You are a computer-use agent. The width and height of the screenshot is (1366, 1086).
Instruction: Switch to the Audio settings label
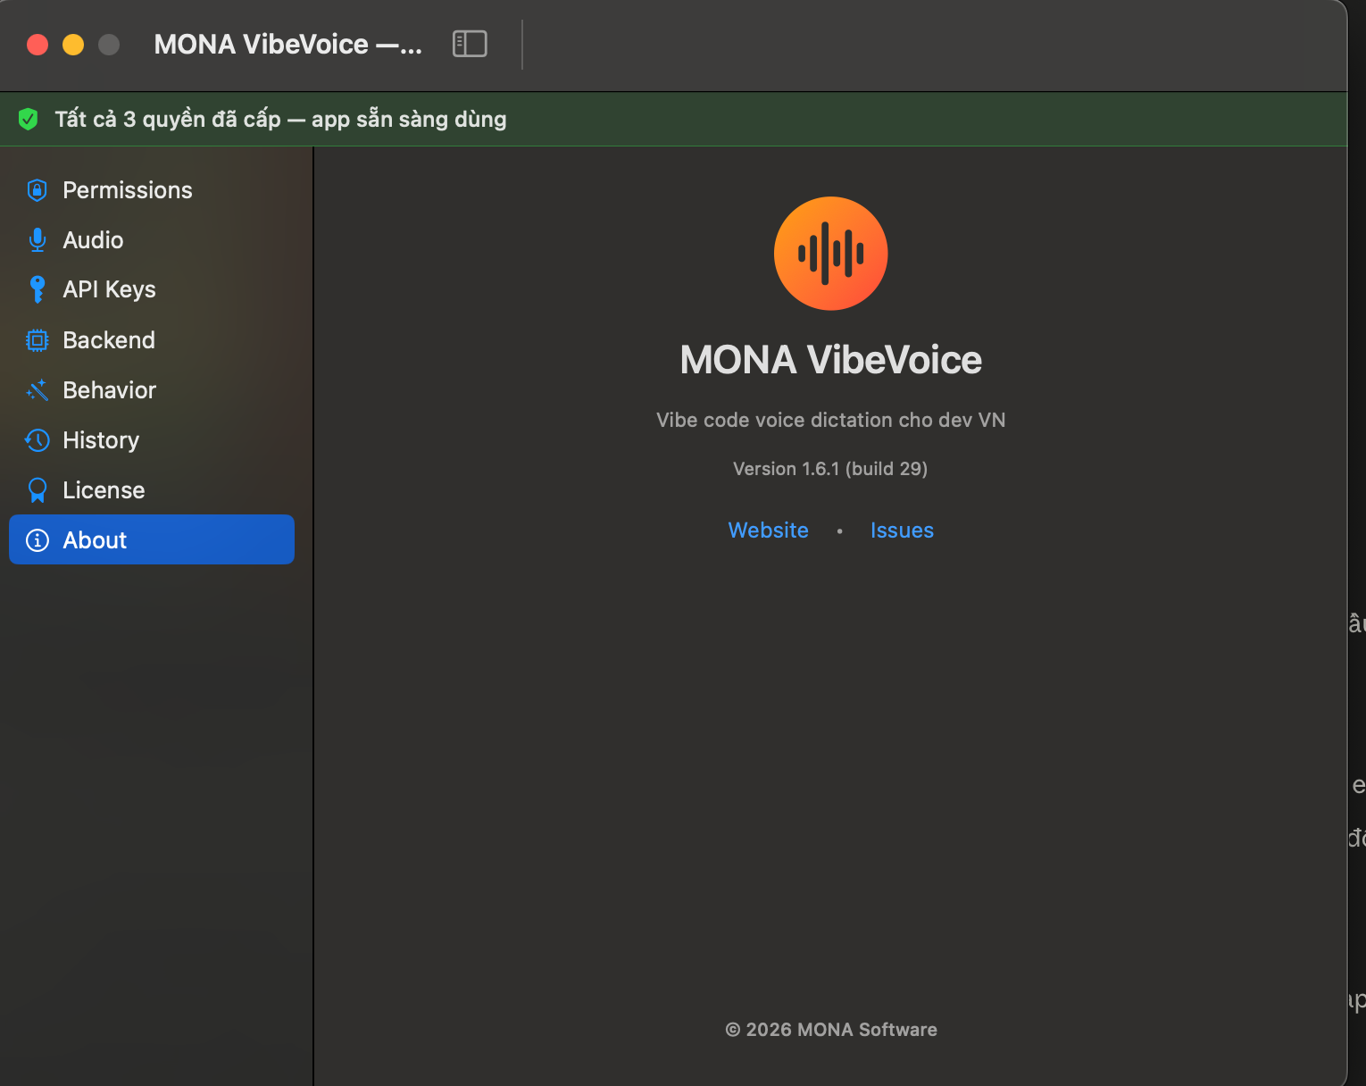(93, 240)
